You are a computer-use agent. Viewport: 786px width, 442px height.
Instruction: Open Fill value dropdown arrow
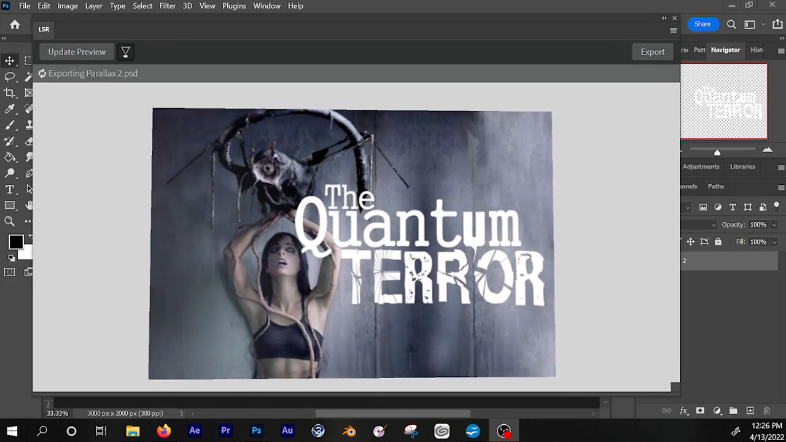774,242
